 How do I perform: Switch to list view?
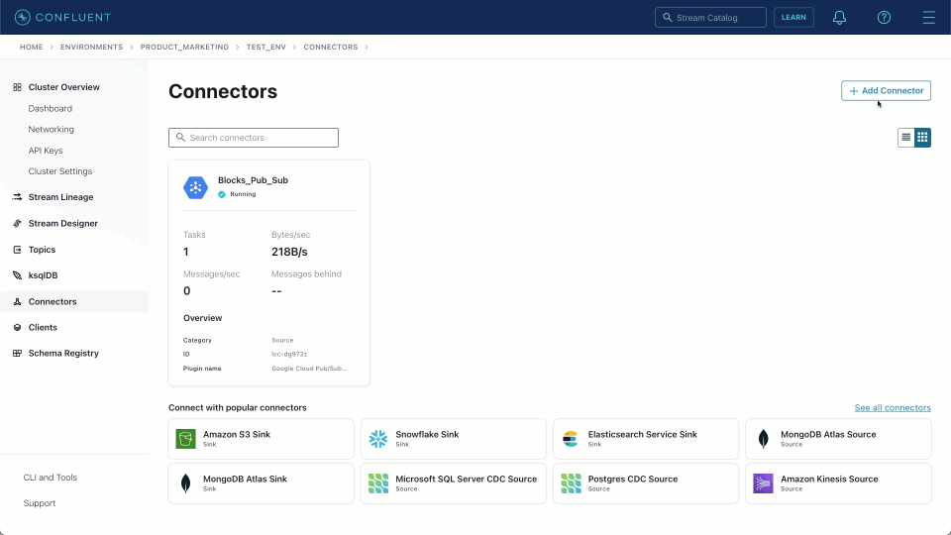coord(905,138)
